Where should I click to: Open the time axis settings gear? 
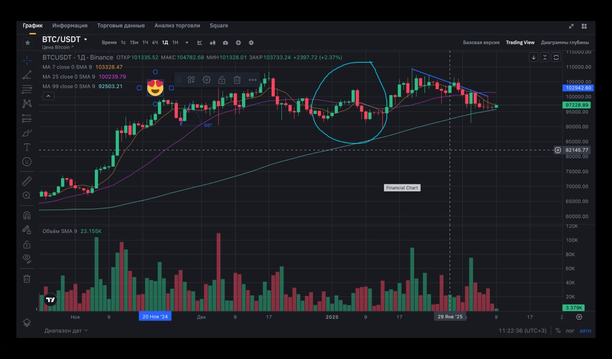579,317
